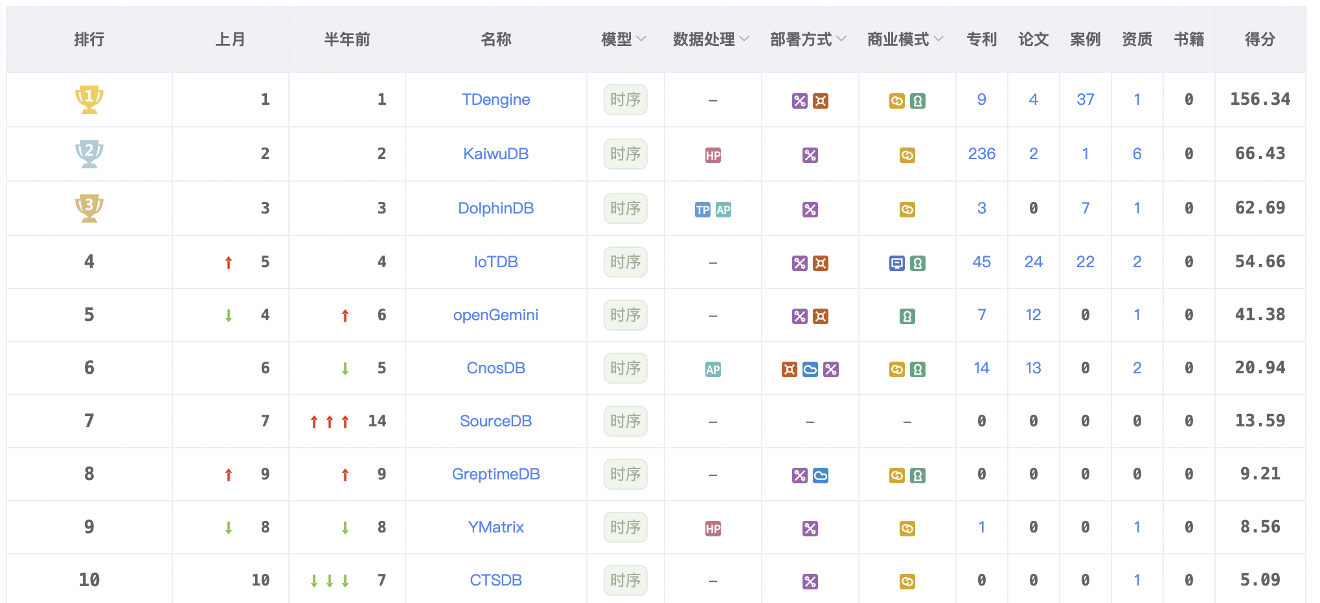Image resolution: width=1320 pixels, height=603 pixels.
Task: Click YMatrix's purple deployment icon
Action: 810,529
